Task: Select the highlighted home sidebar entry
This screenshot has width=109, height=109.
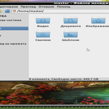Action: tap(14, 28)
